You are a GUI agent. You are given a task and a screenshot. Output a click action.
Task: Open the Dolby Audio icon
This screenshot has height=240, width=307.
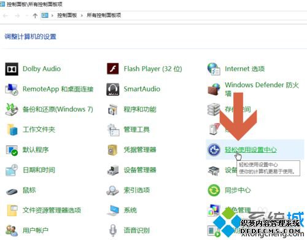[12, 69]
